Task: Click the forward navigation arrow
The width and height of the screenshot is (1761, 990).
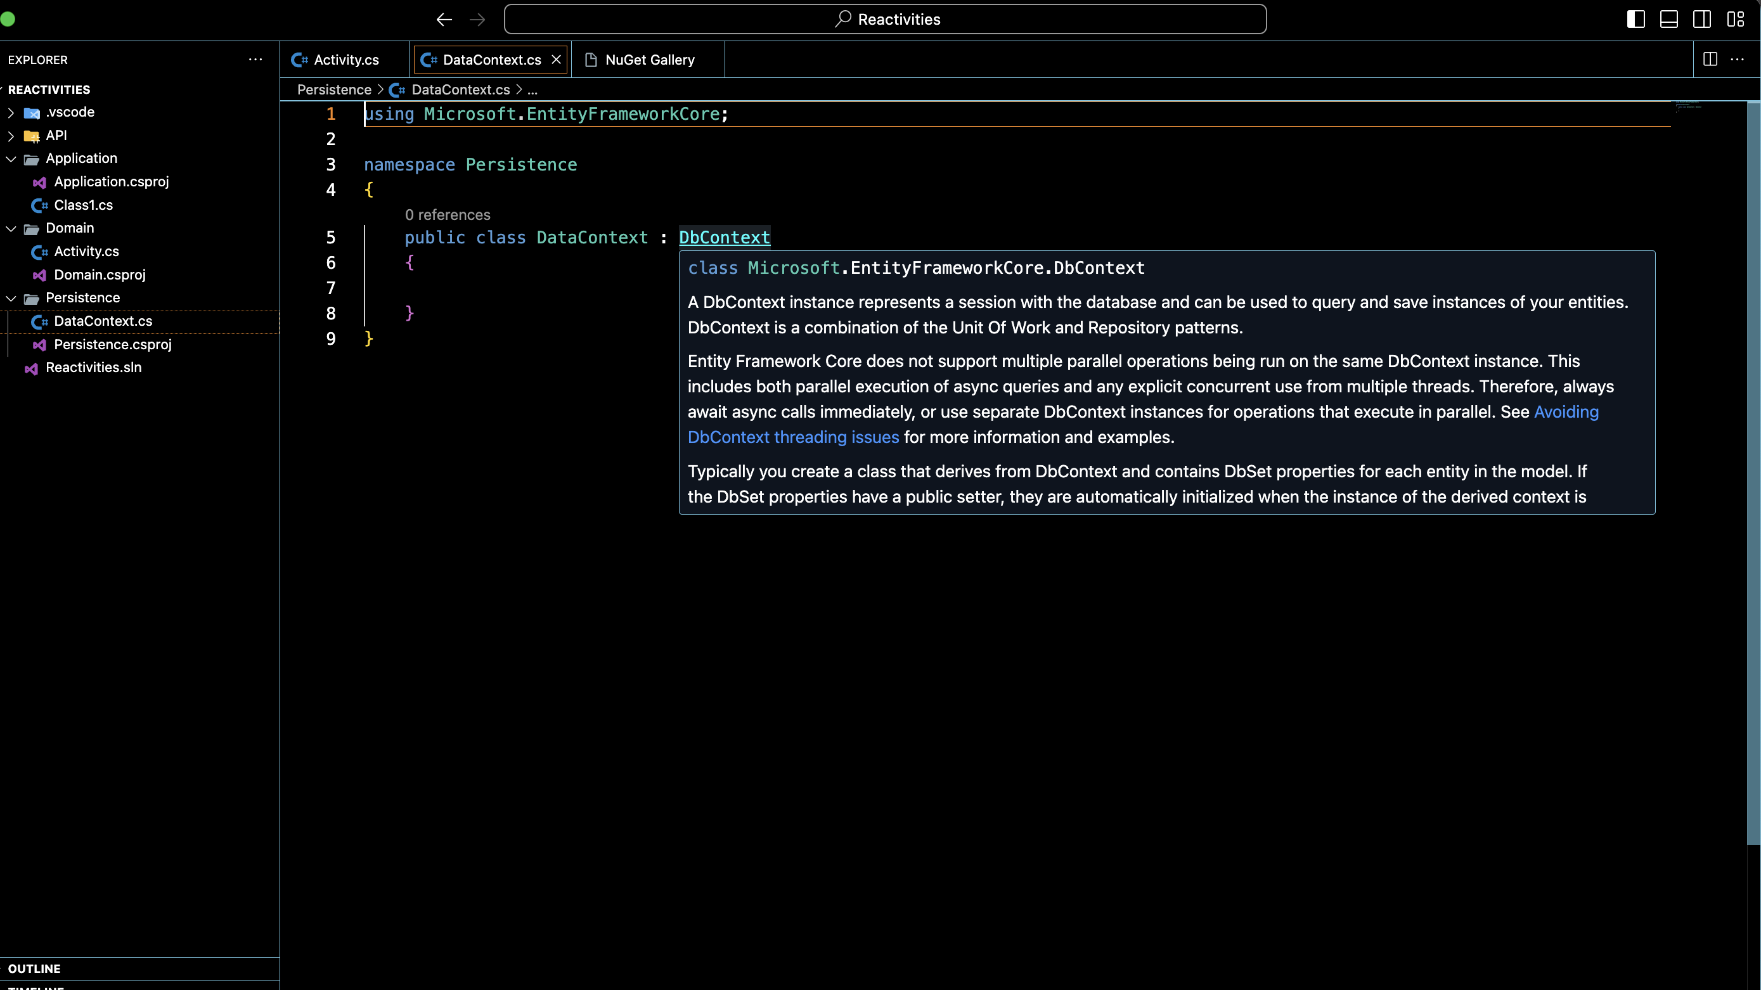Action: click(477, 19)
